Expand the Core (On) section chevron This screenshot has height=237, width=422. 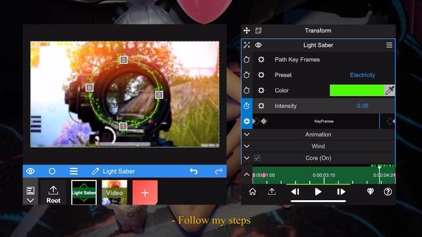click(247, 158)
